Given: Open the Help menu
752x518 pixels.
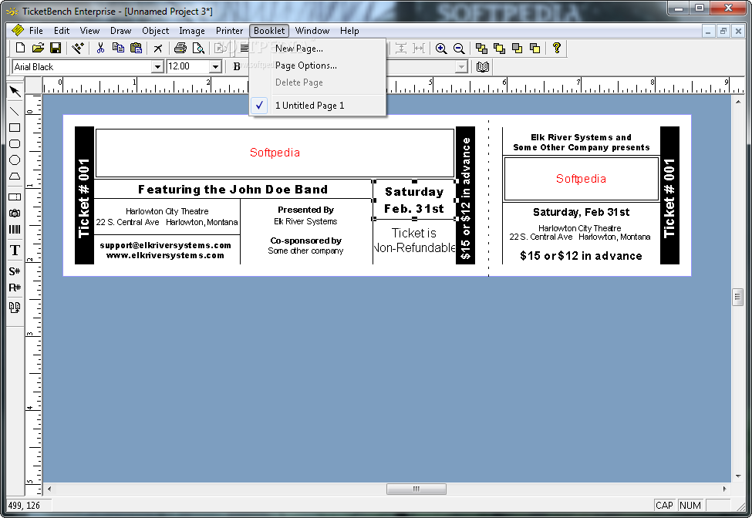Looking at the screenshot, I should coord(349,31).
